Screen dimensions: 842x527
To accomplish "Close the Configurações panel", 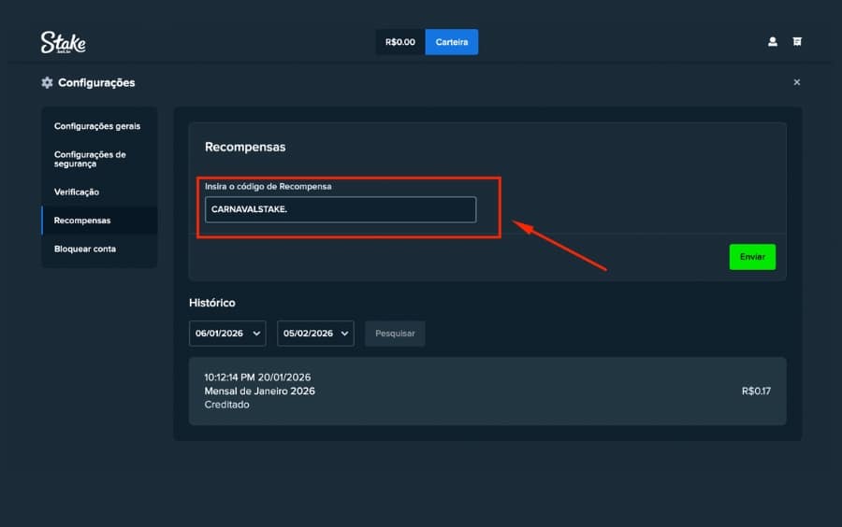I will [x=797, y=82].
